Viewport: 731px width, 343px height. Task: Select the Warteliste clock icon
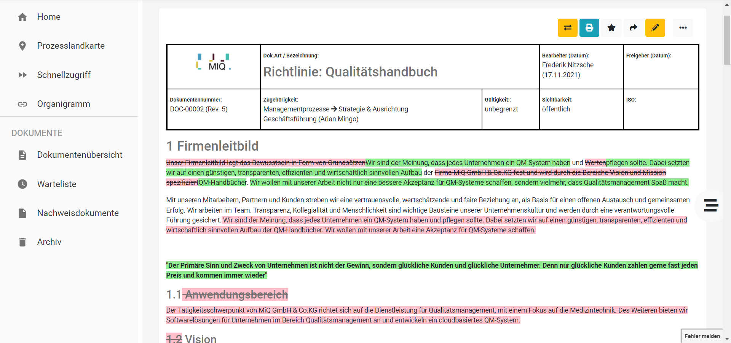click(x=22, y=184)
